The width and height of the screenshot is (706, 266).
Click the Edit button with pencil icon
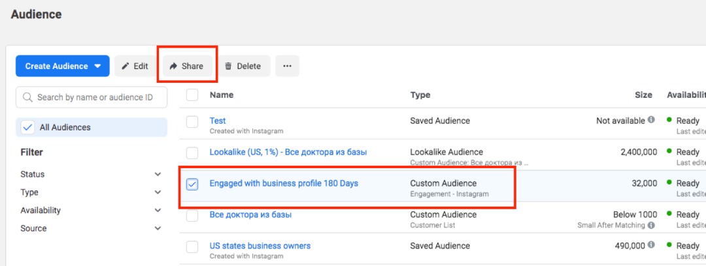click(135, 66)
